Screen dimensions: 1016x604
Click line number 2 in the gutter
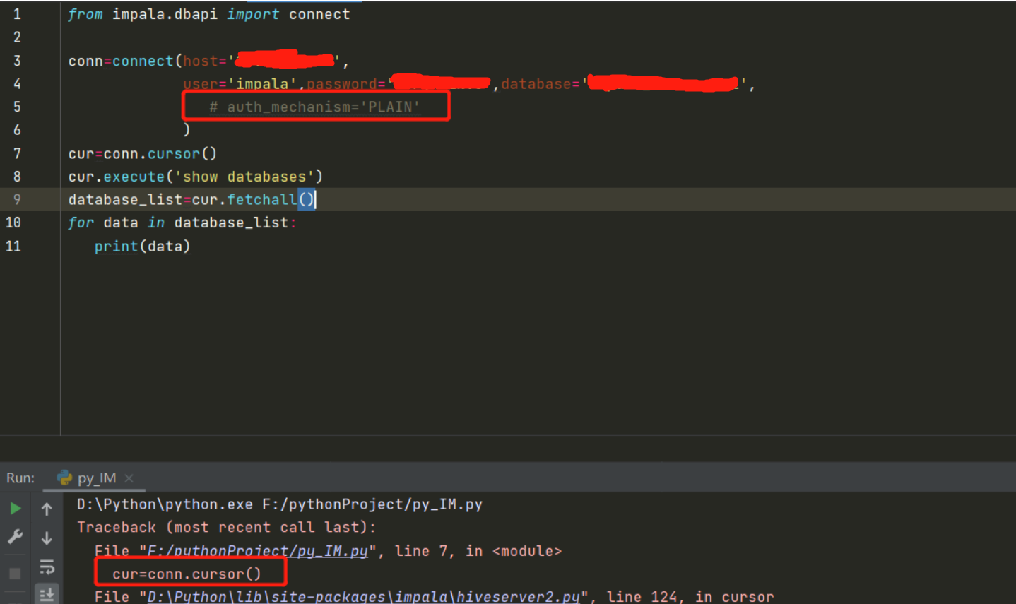[17, 37]
